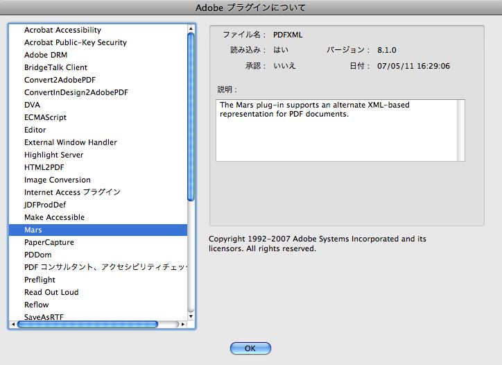Click inside the 説明 description text box
This screenshot has width=502, height=365.
(340, 130)
